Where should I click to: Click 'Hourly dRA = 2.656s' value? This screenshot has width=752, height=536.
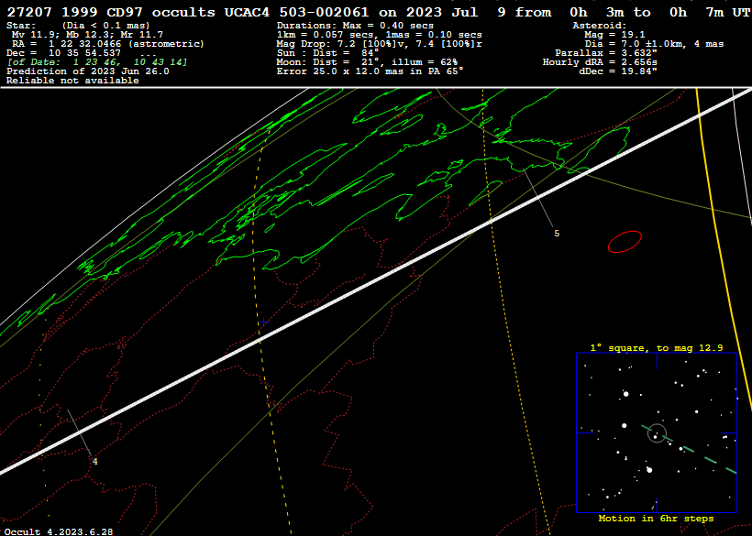coord(600,62)
